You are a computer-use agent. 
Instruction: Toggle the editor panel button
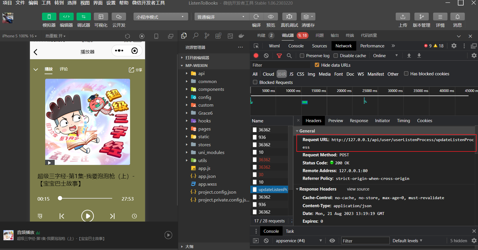[66, 17]
